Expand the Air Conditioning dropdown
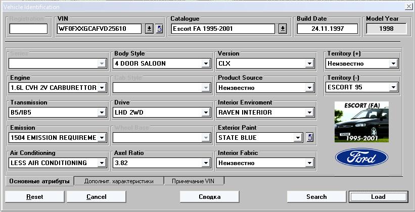This screenshot has width=415, height=212. click(102, 163)
